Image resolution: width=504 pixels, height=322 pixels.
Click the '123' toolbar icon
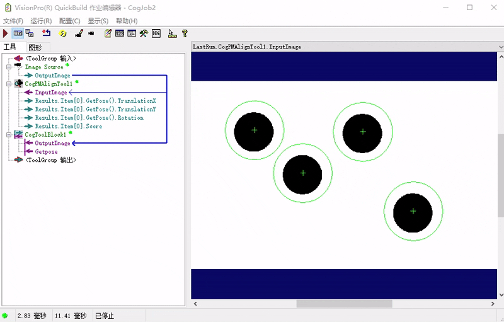pyautogui.click(x=120, y=33)
